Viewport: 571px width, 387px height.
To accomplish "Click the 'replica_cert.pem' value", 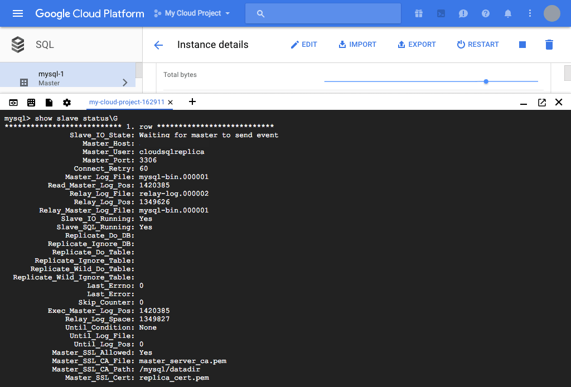I will (174, 378).
